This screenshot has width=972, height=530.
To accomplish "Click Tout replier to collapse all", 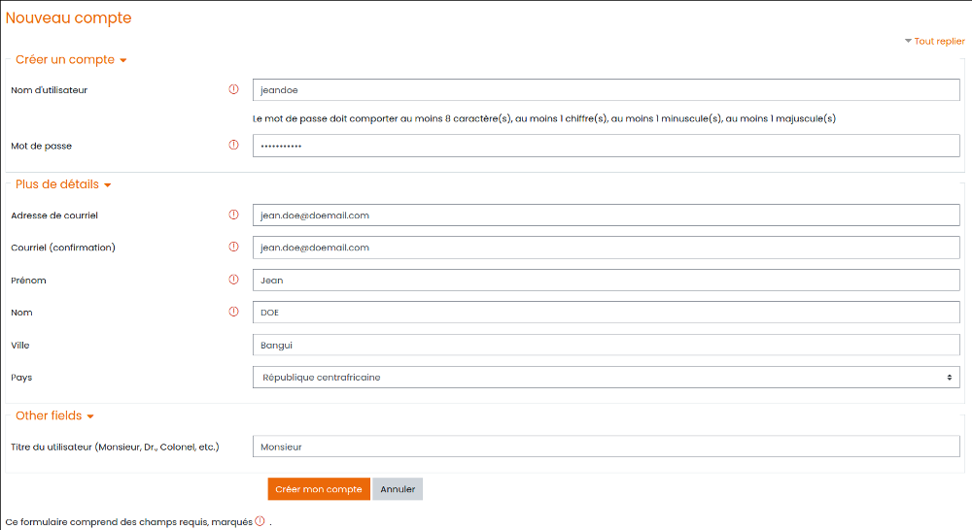I will 934,41.
